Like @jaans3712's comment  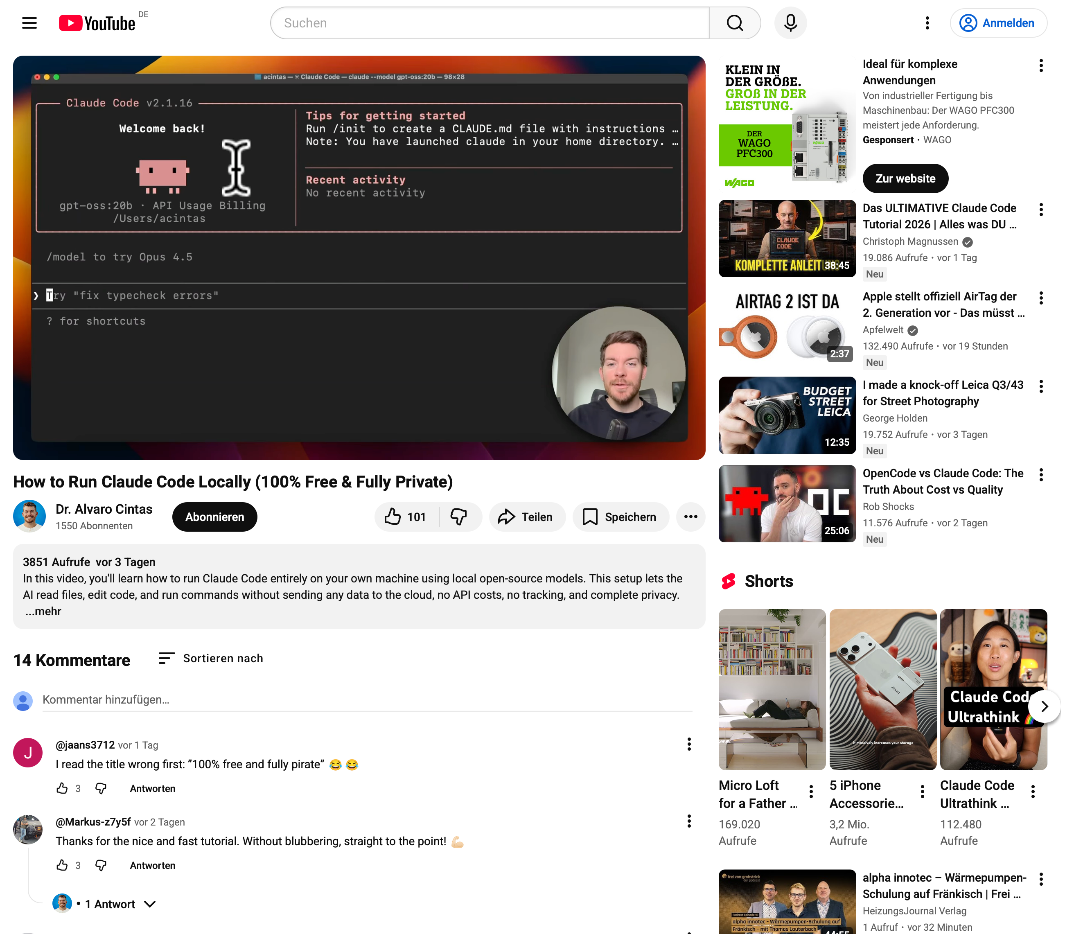pos(62,788)
